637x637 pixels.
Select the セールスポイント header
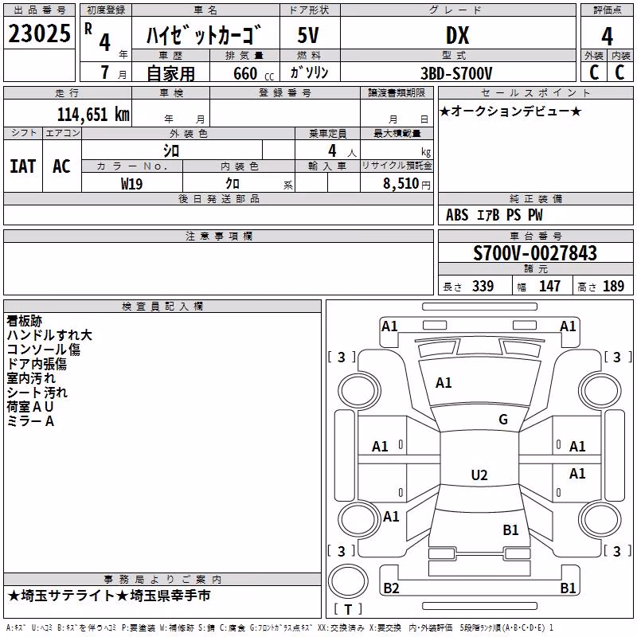(x=536, y=93)
